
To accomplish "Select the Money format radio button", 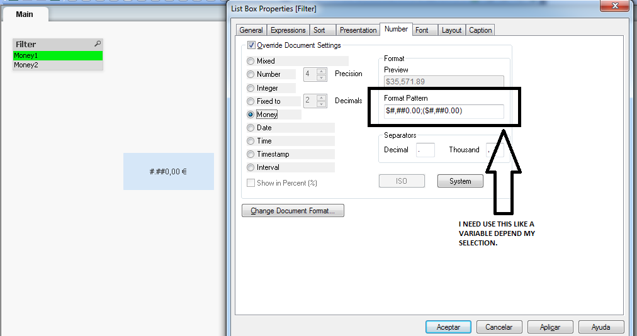I will coord(251,115).
